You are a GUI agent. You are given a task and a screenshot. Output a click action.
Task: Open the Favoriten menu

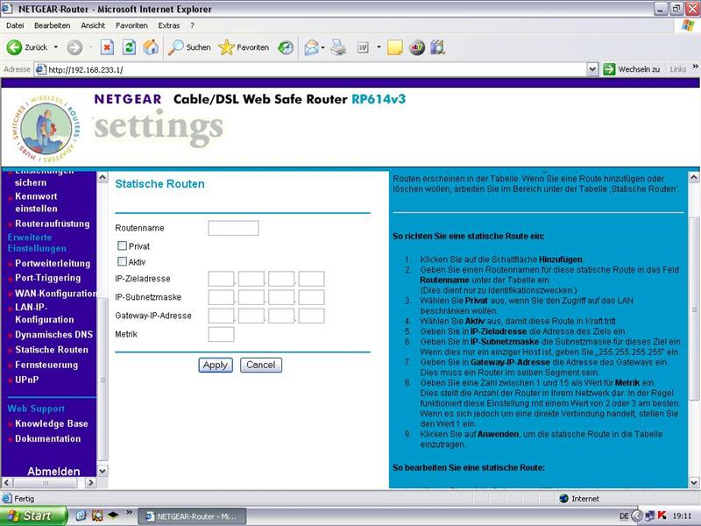coord(131,25)
